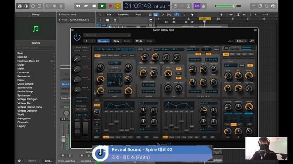Expand the Region: bass disclosure triangle

pos(60,15)
